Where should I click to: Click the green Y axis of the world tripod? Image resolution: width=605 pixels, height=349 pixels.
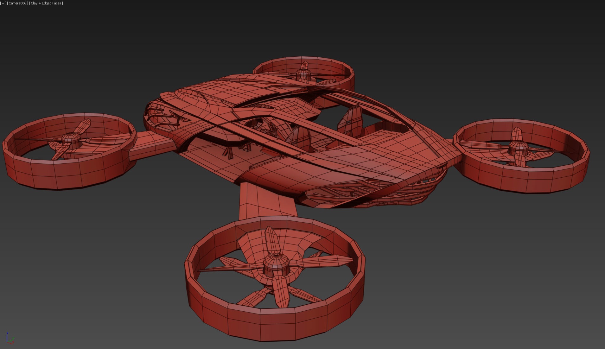(10, 341)
